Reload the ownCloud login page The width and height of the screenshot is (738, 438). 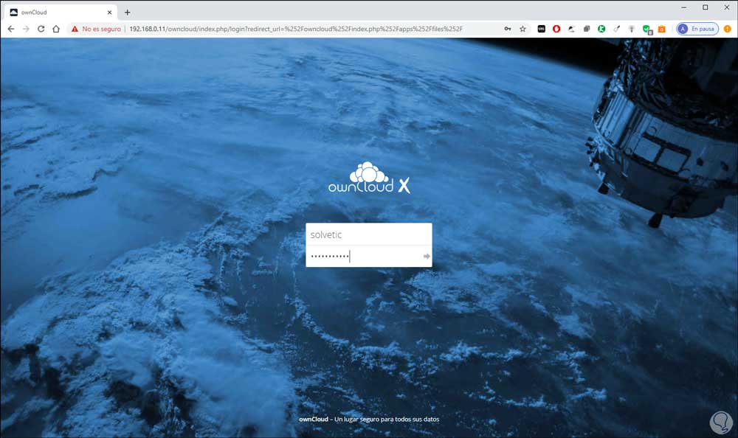point(41,29)
